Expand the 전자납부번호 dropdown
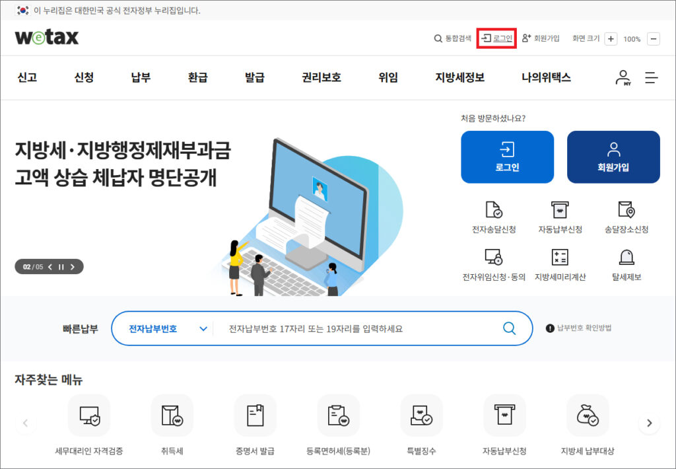The height and width of the screenshot is (469, 676). (203, 328)
